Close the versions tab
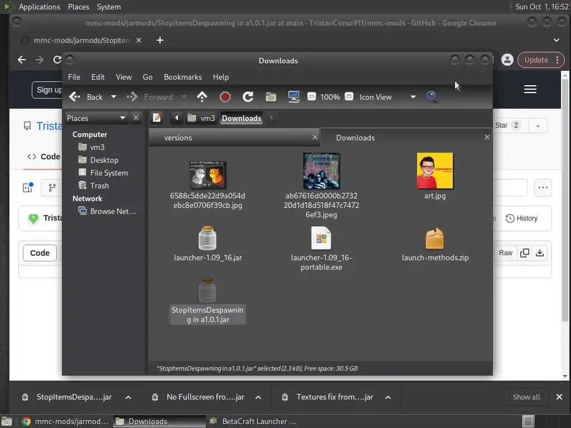Screen dimensions: 571x428 pos(315,137)
